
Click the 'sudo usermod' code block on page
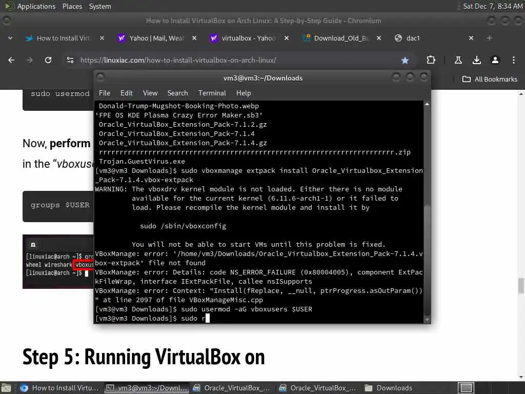[x=58, y=100]
